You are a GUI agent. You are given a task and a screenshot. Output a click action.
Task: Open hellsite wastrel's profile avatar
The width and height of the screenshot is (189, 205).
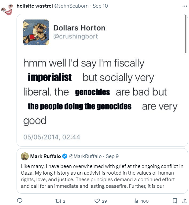(7, 9)
